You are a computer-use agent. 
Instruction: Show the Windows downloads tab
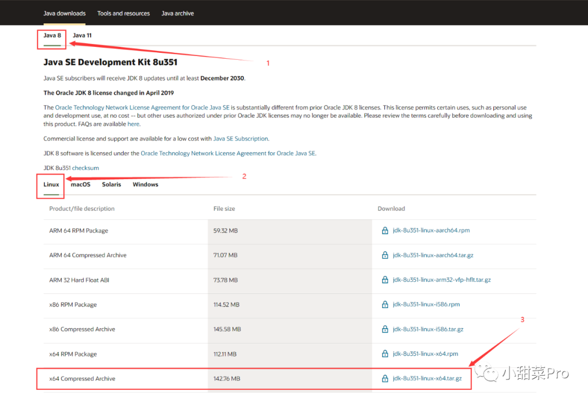click(145, 185)
